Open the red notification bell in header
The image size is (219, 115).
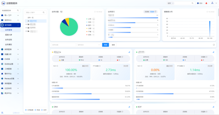pos(206,3)
